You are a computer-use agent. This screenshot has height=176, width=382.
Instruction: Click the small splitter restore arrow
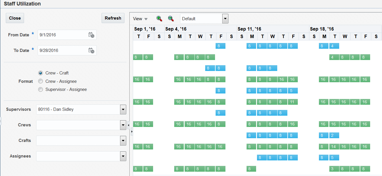pyautogui.click(x=132, y=132)
